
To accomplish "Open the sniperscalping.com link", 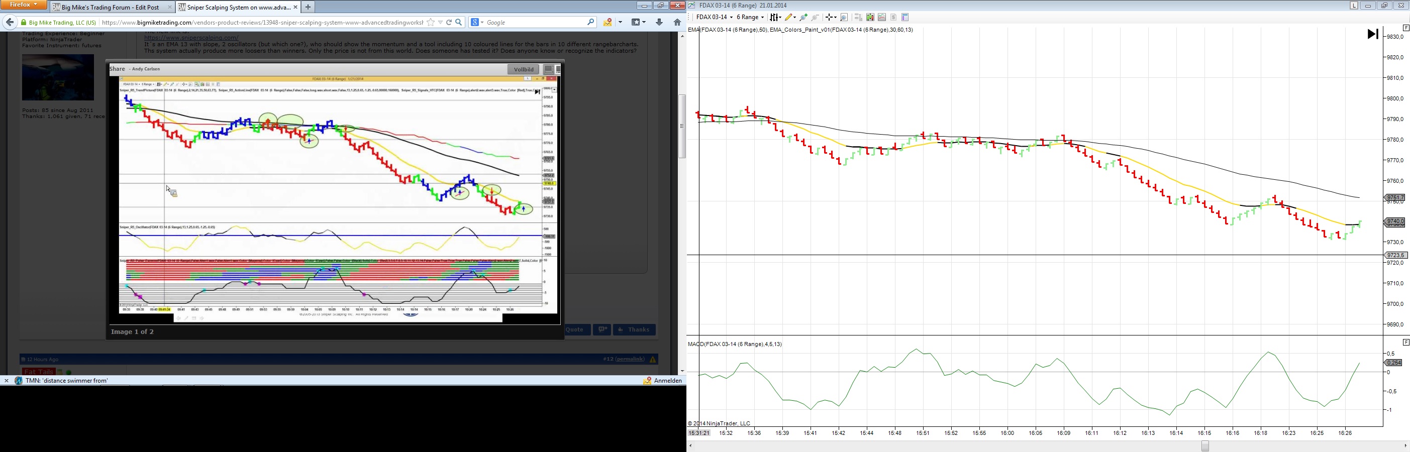I will pyautogui.click(x=191, y=38).
